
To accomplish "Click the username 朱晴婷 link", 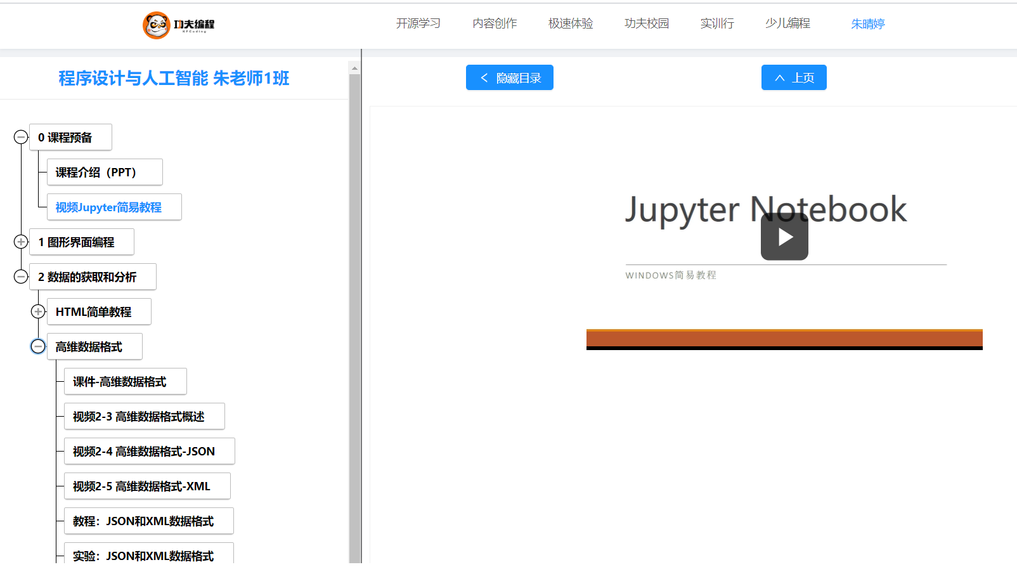I will [867, 24].
